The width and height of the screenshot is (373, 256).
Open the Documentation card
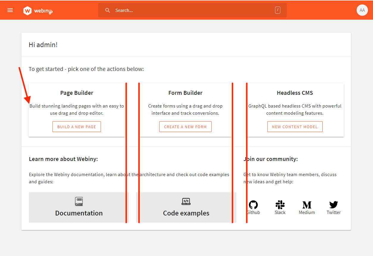[79, 207]
